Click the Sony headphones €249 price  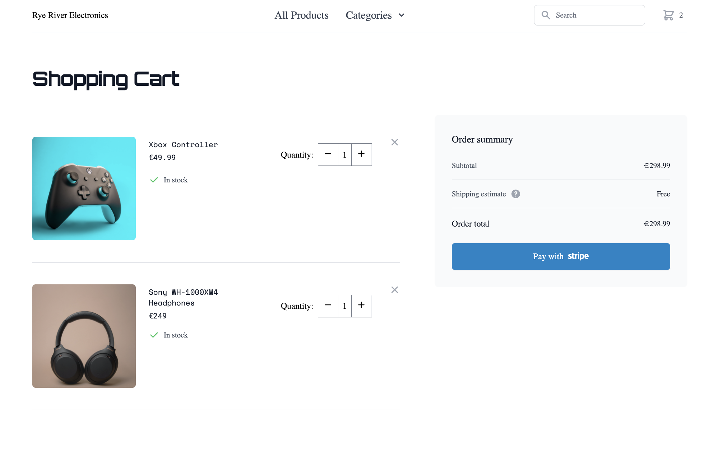pyautogui.click(x=158, y=316)
